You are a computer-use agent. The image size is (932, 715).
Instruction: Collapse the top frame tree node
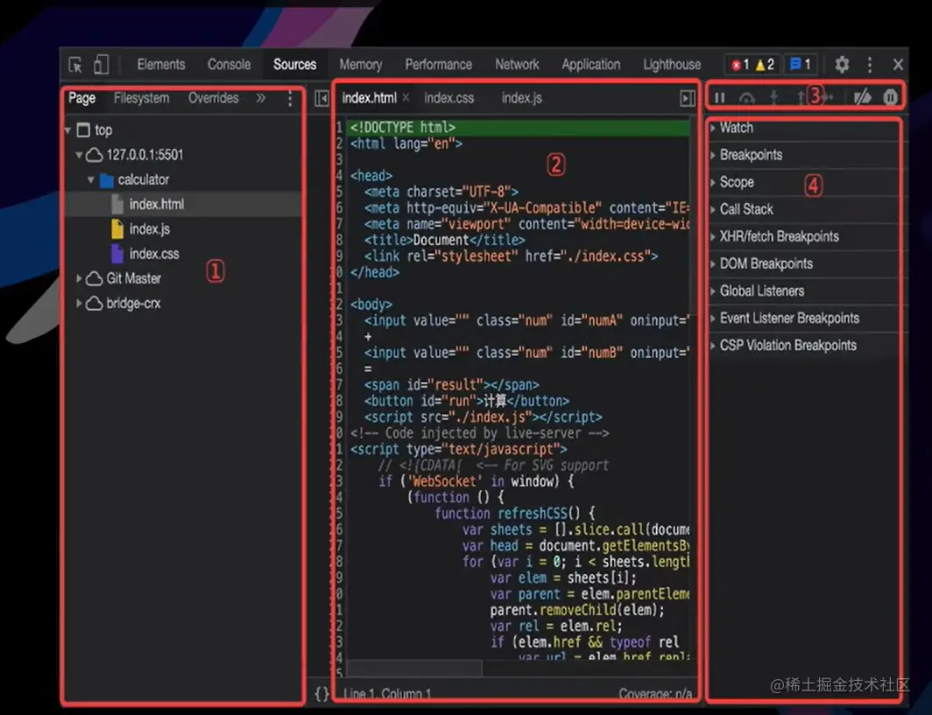click(x=67, y=130)
